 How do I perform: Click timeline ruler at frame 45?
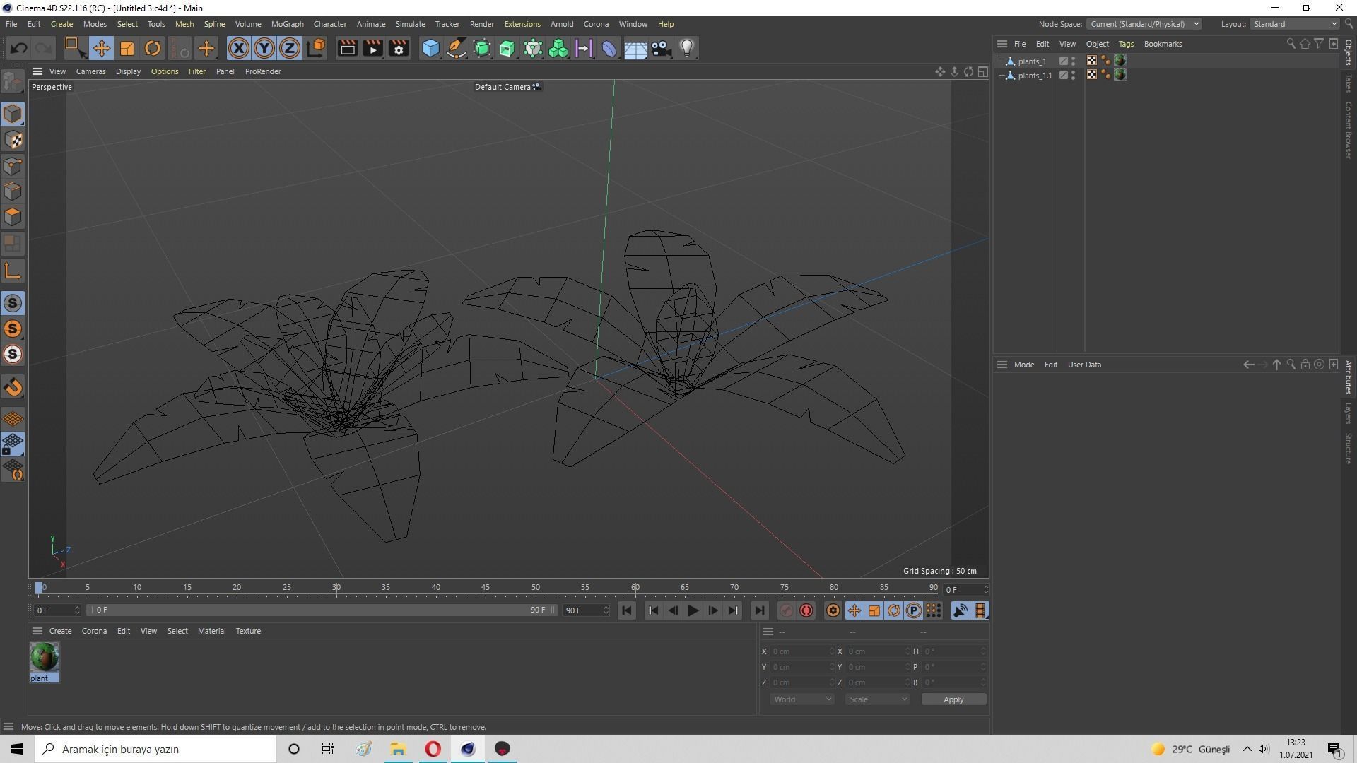coord(486,588)
